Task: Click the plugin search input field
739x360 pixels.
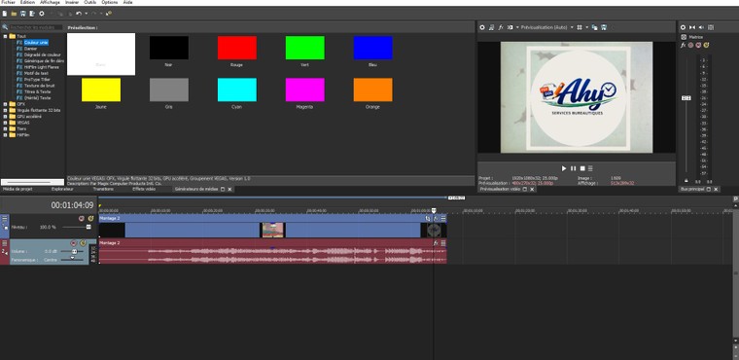Action: [36, 27]
